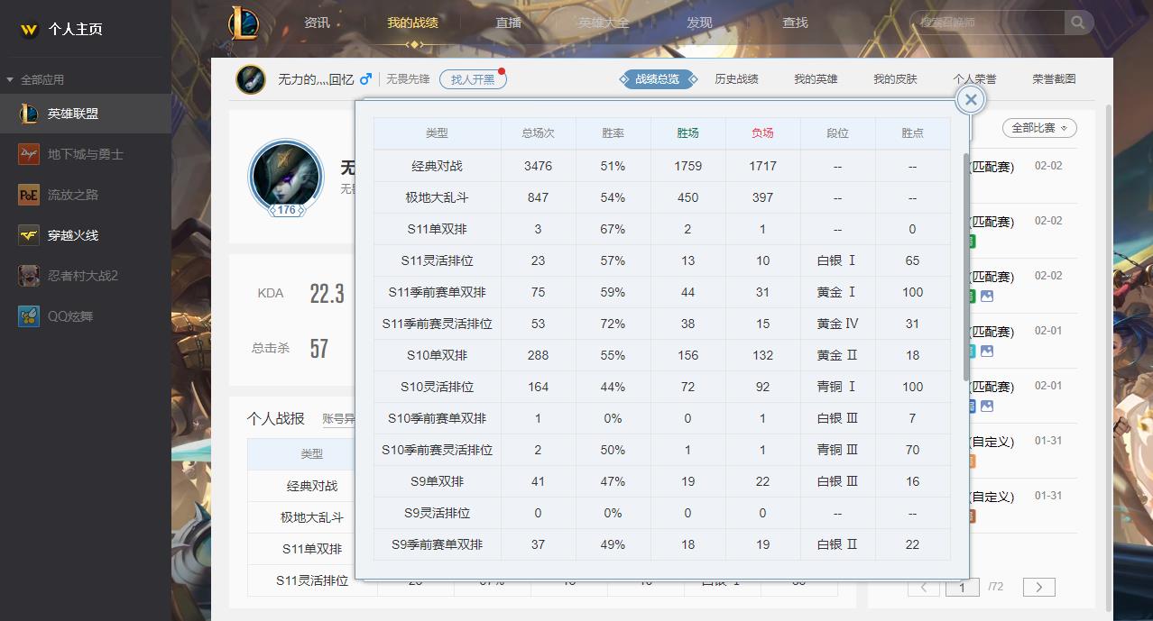Open screenshot icon on third 02-02 match
Viewport: 1153px width, 621px height.
987,297
